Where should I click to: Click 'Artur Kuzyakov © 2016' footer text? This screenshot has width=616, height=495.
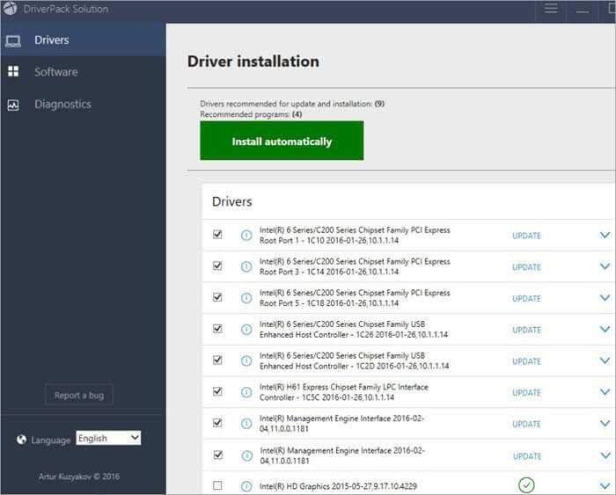tap(79, 477)
